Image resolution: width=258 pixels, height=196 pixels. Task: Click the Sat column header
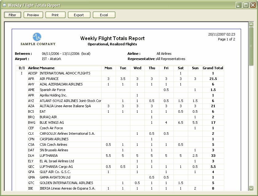click(x=181, y=68)
